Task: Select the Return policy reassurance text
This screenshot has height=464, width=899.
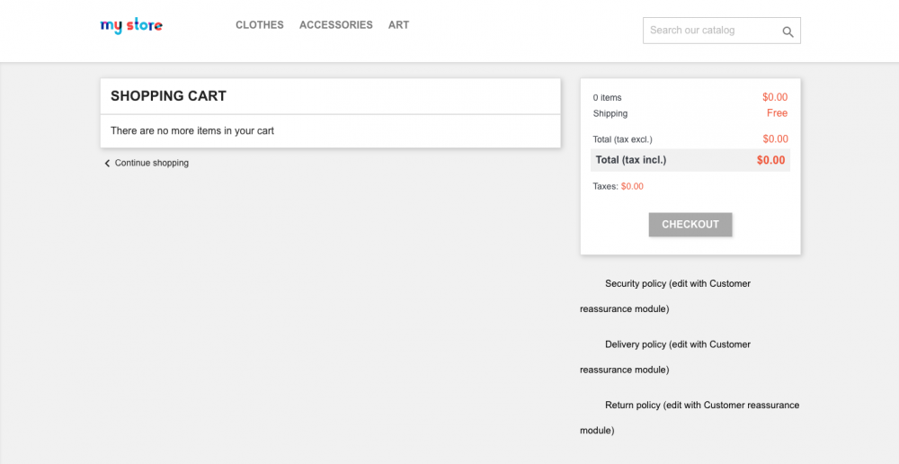Action: tap(701, 406)
